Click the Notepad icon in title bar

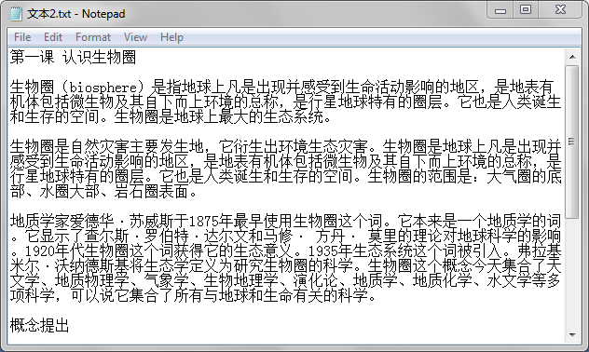(x=16, y=14)
